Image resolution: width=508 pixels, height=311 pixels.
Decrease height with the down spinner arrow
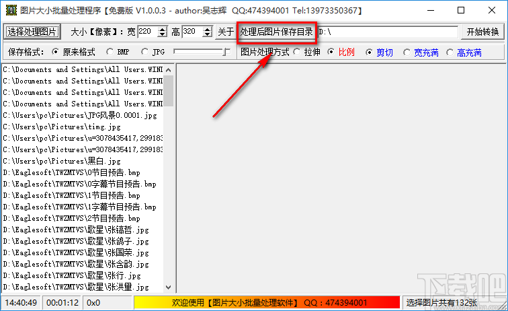pyautogui.click(x=208, y=35)
